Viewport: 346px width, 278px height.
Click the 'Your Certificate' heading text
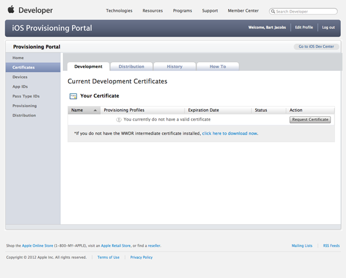point(100,96)
